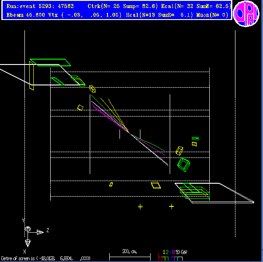263x262 pixels.
Task: Click the 200 cm scale bar
Action: [x=130, y=257]
